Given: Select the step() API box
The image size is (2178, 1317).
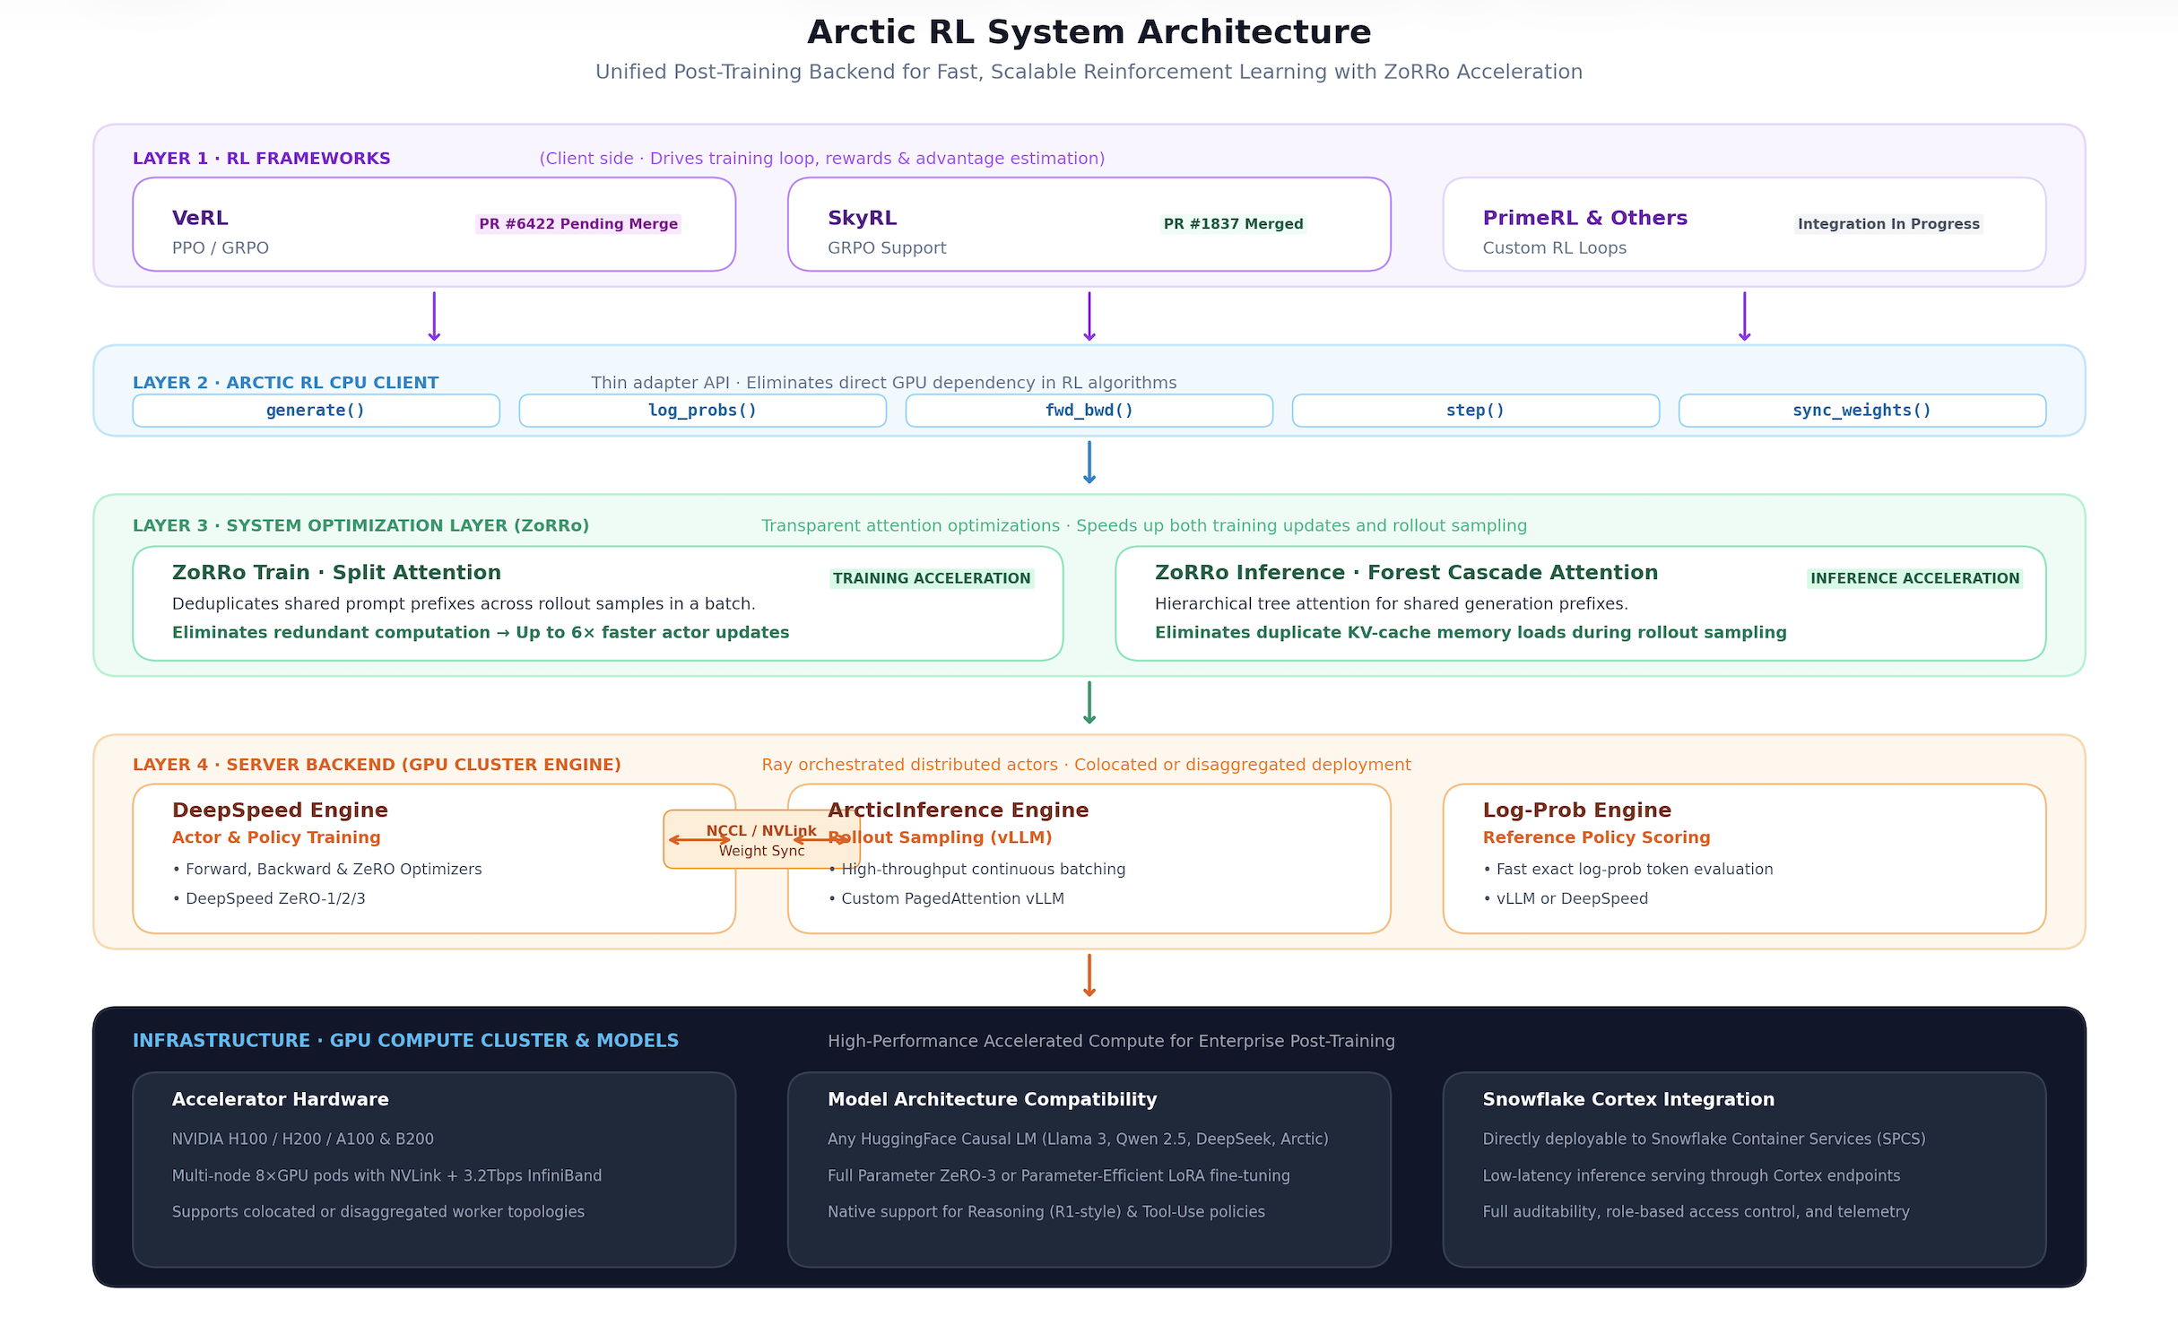Looking at the screenshot, I should [1475, 411].
